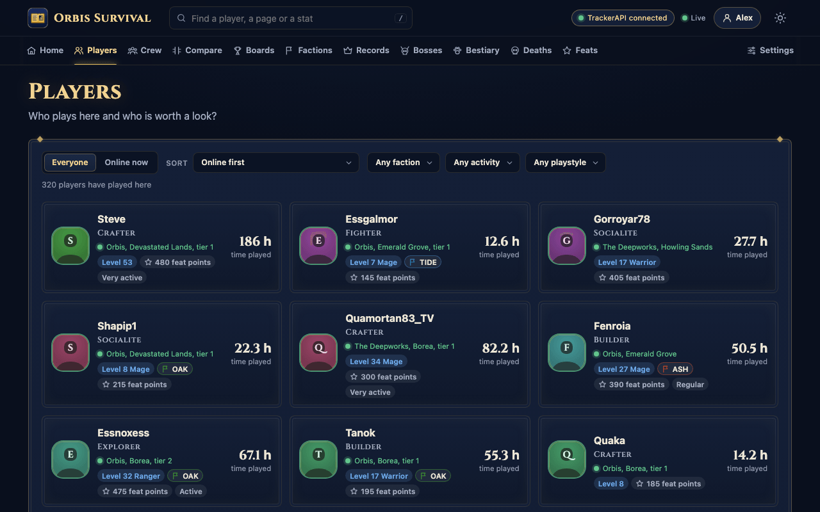
Task: Click Tanok's green avatar icon
Action: pos(318,460)
